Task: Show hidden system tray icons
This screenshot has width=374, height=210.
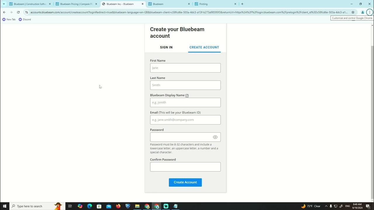Action: pos(326,206)
